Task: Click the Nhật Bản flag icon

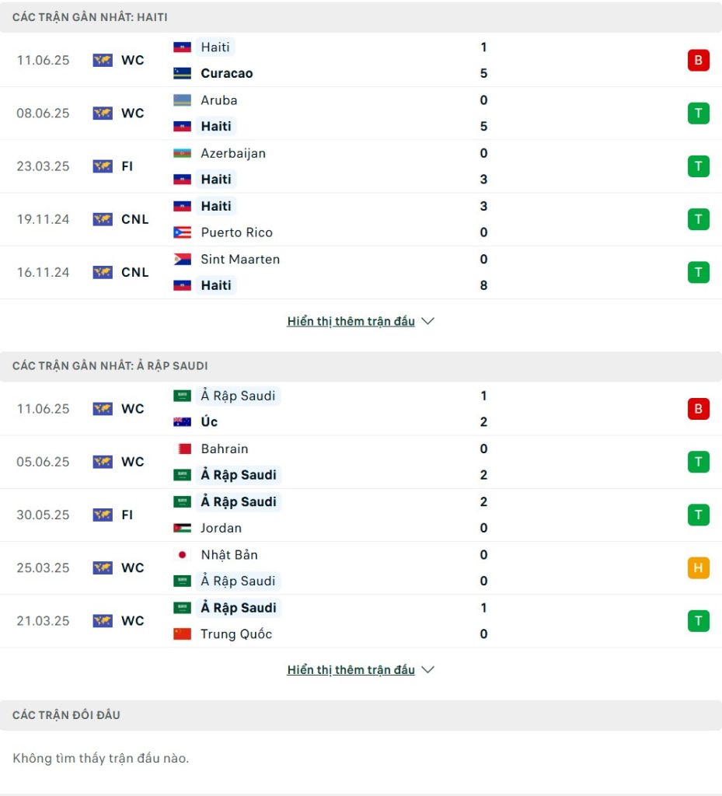Action: [x=182, y=555]
